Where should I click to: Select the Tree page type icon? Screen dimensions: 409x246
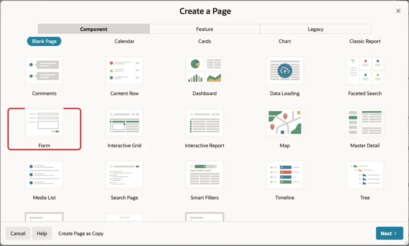tap(365, 175)
